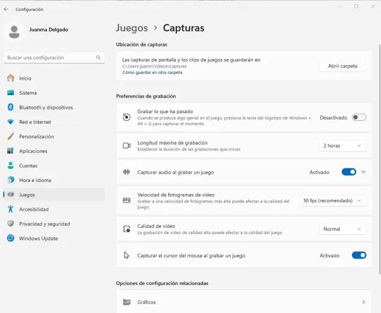Image resolution: width=381 pixels, height=313 pixels.
Task: Click the Windows Update icon in sidebar
Action: pyautogui.click(x=10, y=239)
